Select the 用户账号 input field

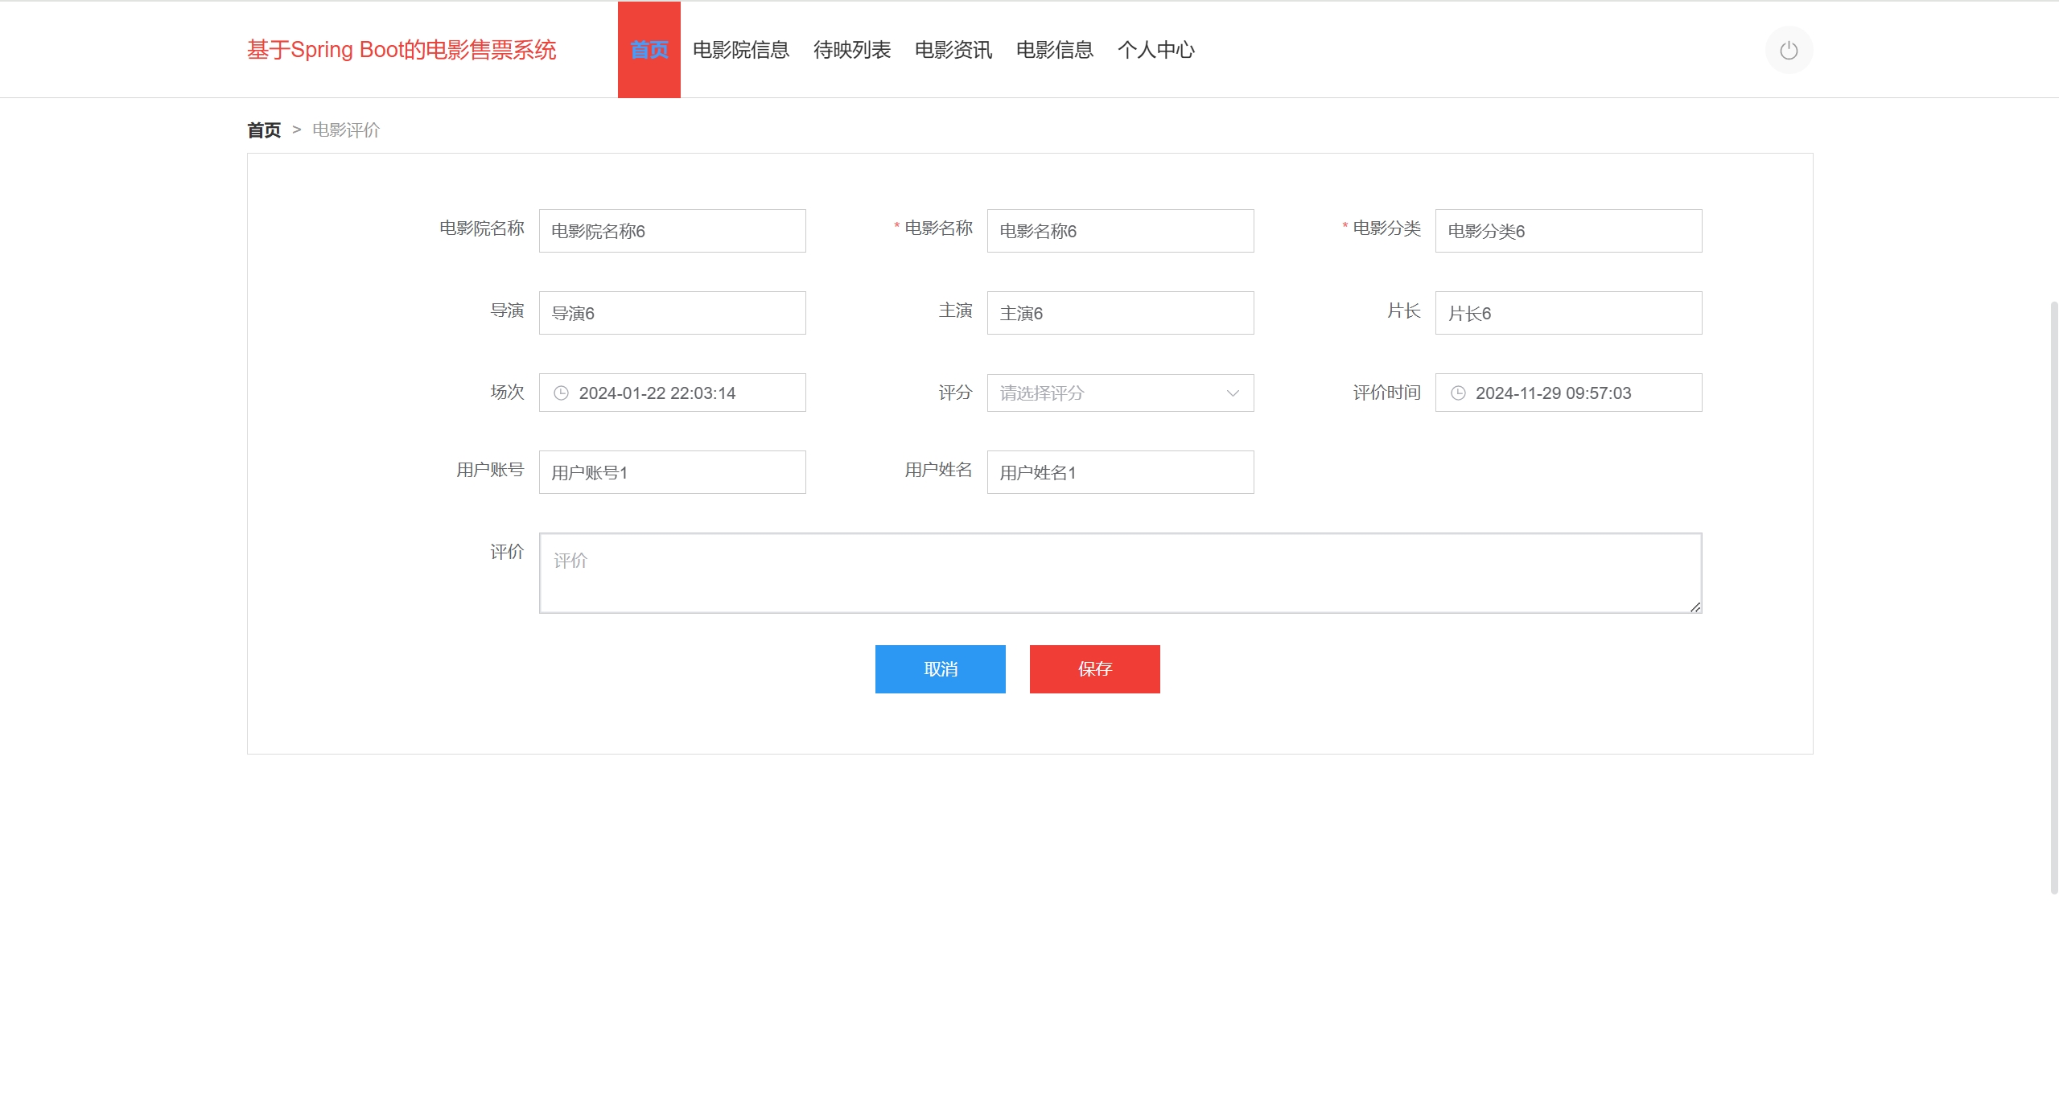point(673,472)
